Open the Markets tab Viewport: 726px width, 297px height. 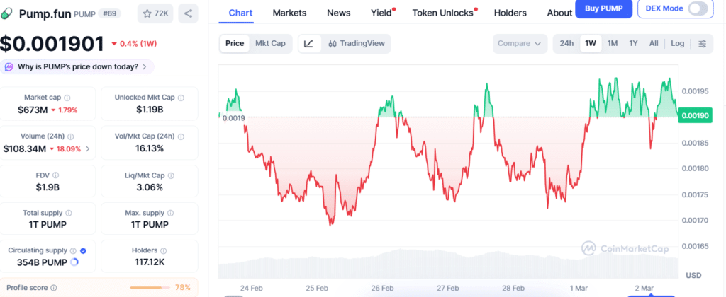coord(289,13)
